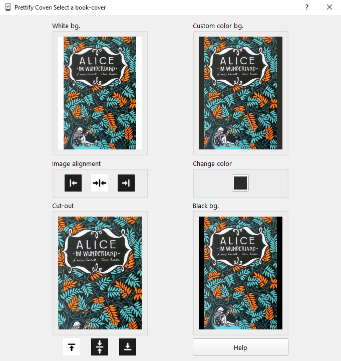
Task: Center the image horizontally
Action: [100, 183]
